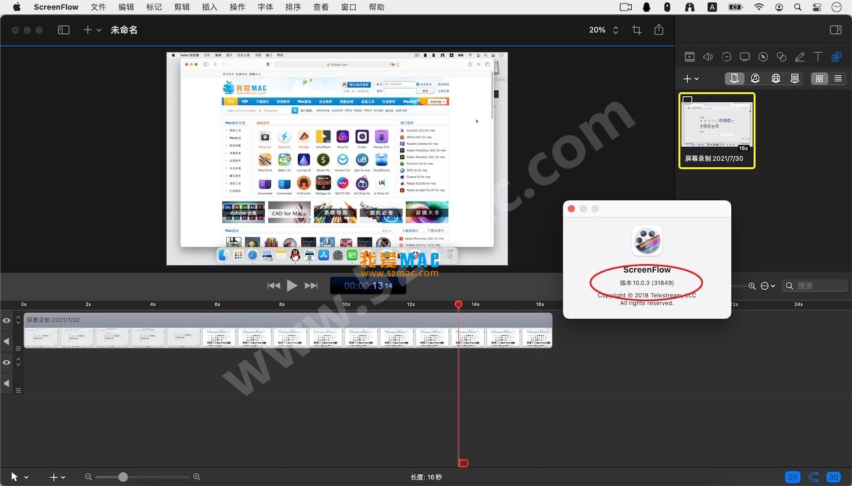The image size is (852, 486).
Task: Click the timeline zoom-in magnifier near search
Action: (x=752, y=286)
